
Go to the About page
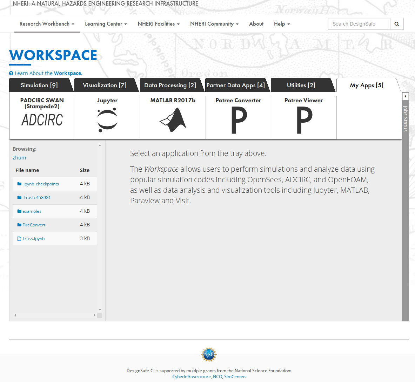[256, 24]
